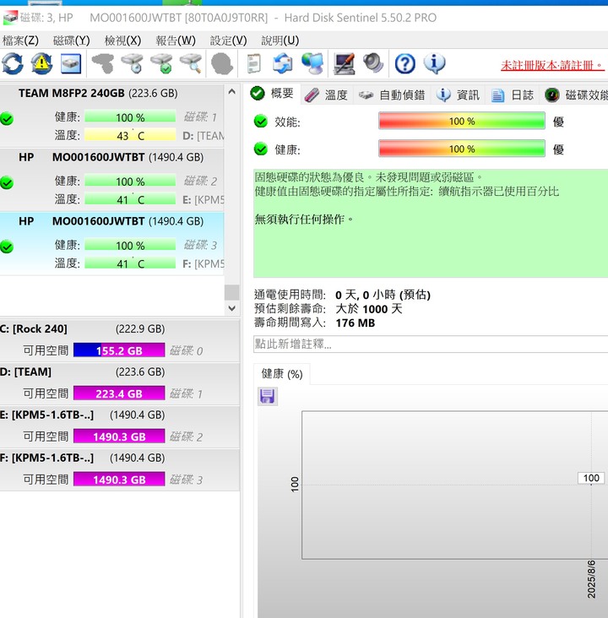The width and height of the screenshot is (608, 618).
Task: Select HP MO001600JWTBT disk 3 entry
Action: pyautogui.click(x=112, y=244)
